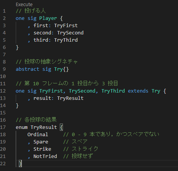Click 'TryThird' in the line 12 declaration
Image resolution: width=178 pixels, height=171 pixels.
point(113,91)
